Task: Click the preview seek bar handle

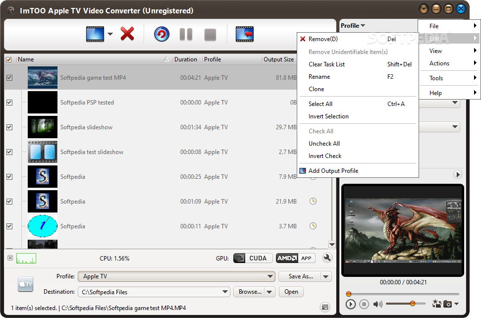Action: [x=348, y=294]
